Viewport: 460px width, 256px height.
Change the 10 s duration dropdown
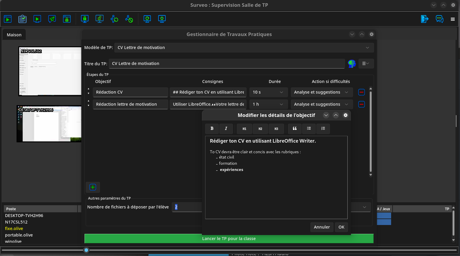pos(268,92)
